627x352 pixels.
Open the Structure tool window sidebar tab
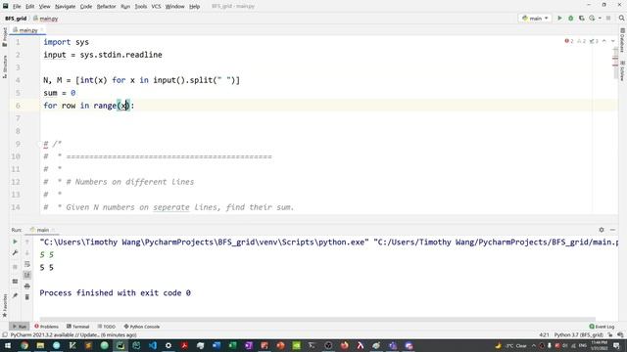click(x=4, y=66)
